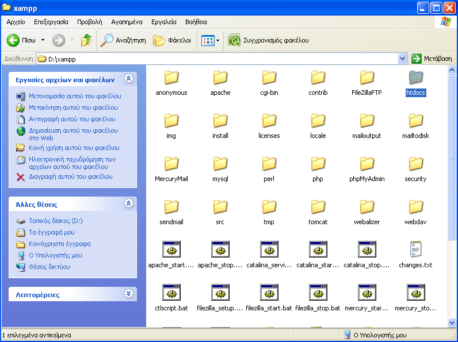Select the filezilla_stop.bat file icon

click(318, 293)
